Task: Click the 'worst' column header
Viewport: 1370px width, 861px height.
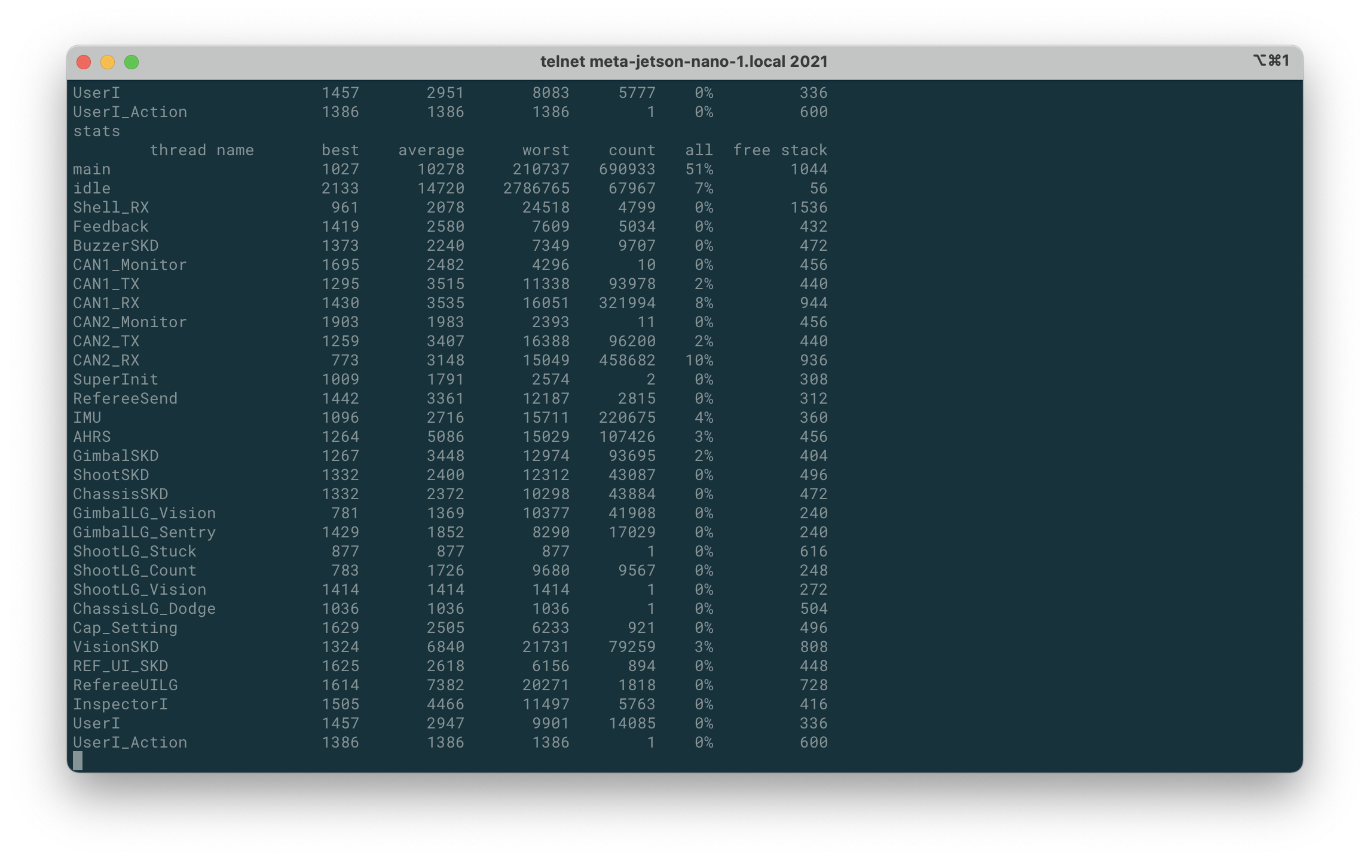Action: click(546, 150)
